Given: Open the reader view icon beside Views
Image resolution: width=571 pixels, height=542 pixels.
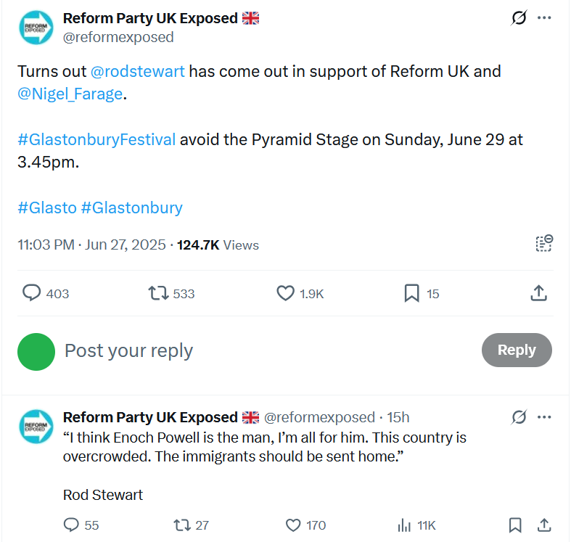Looking at the screenshot, I should pos(544,243).
